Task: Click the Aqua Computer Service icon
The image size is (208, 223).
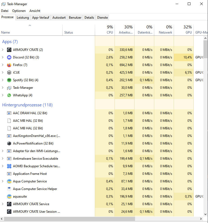Action: point(9,181)
